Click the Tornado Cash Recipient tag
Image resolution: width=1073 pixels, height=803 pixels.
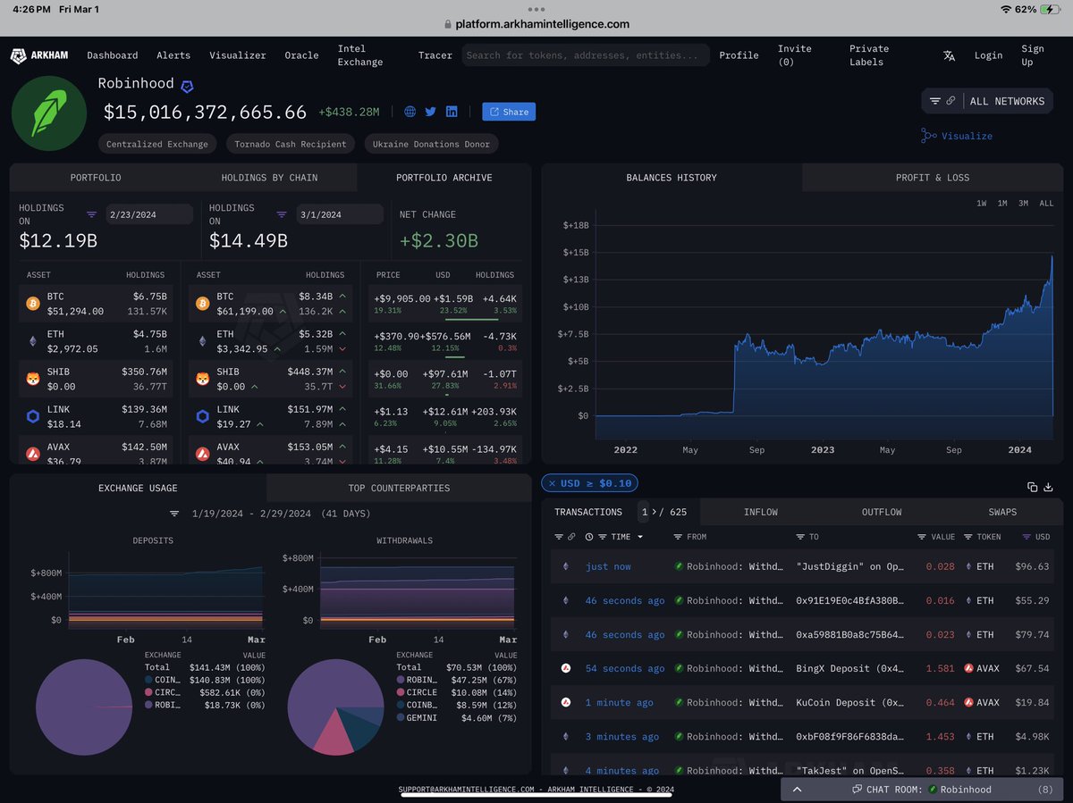coord(291,144)
